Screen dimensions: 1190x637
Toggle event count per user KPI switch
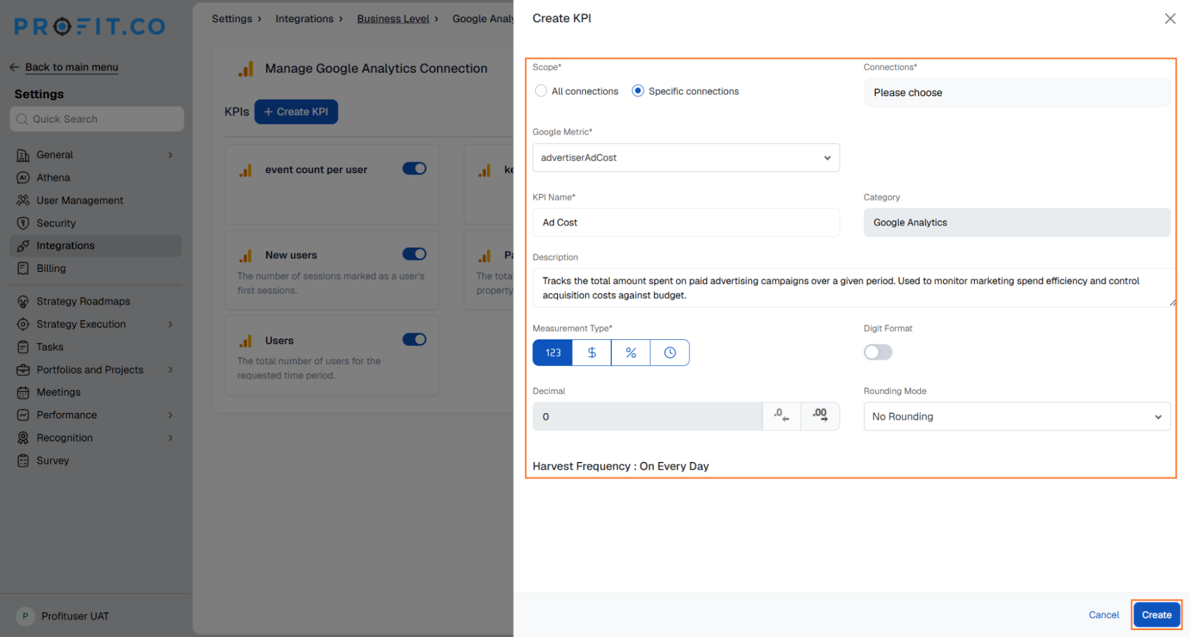[x=414, y=168]
